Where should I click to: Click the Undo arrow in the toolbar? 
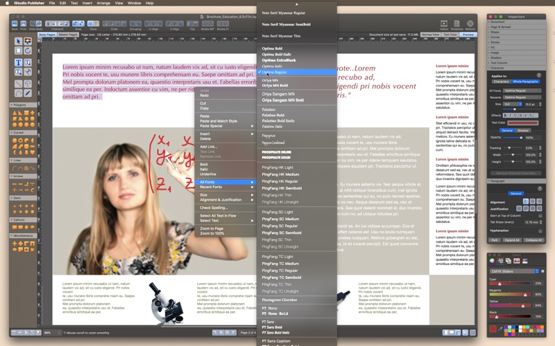pyautogui.click(x=33, y=24)
